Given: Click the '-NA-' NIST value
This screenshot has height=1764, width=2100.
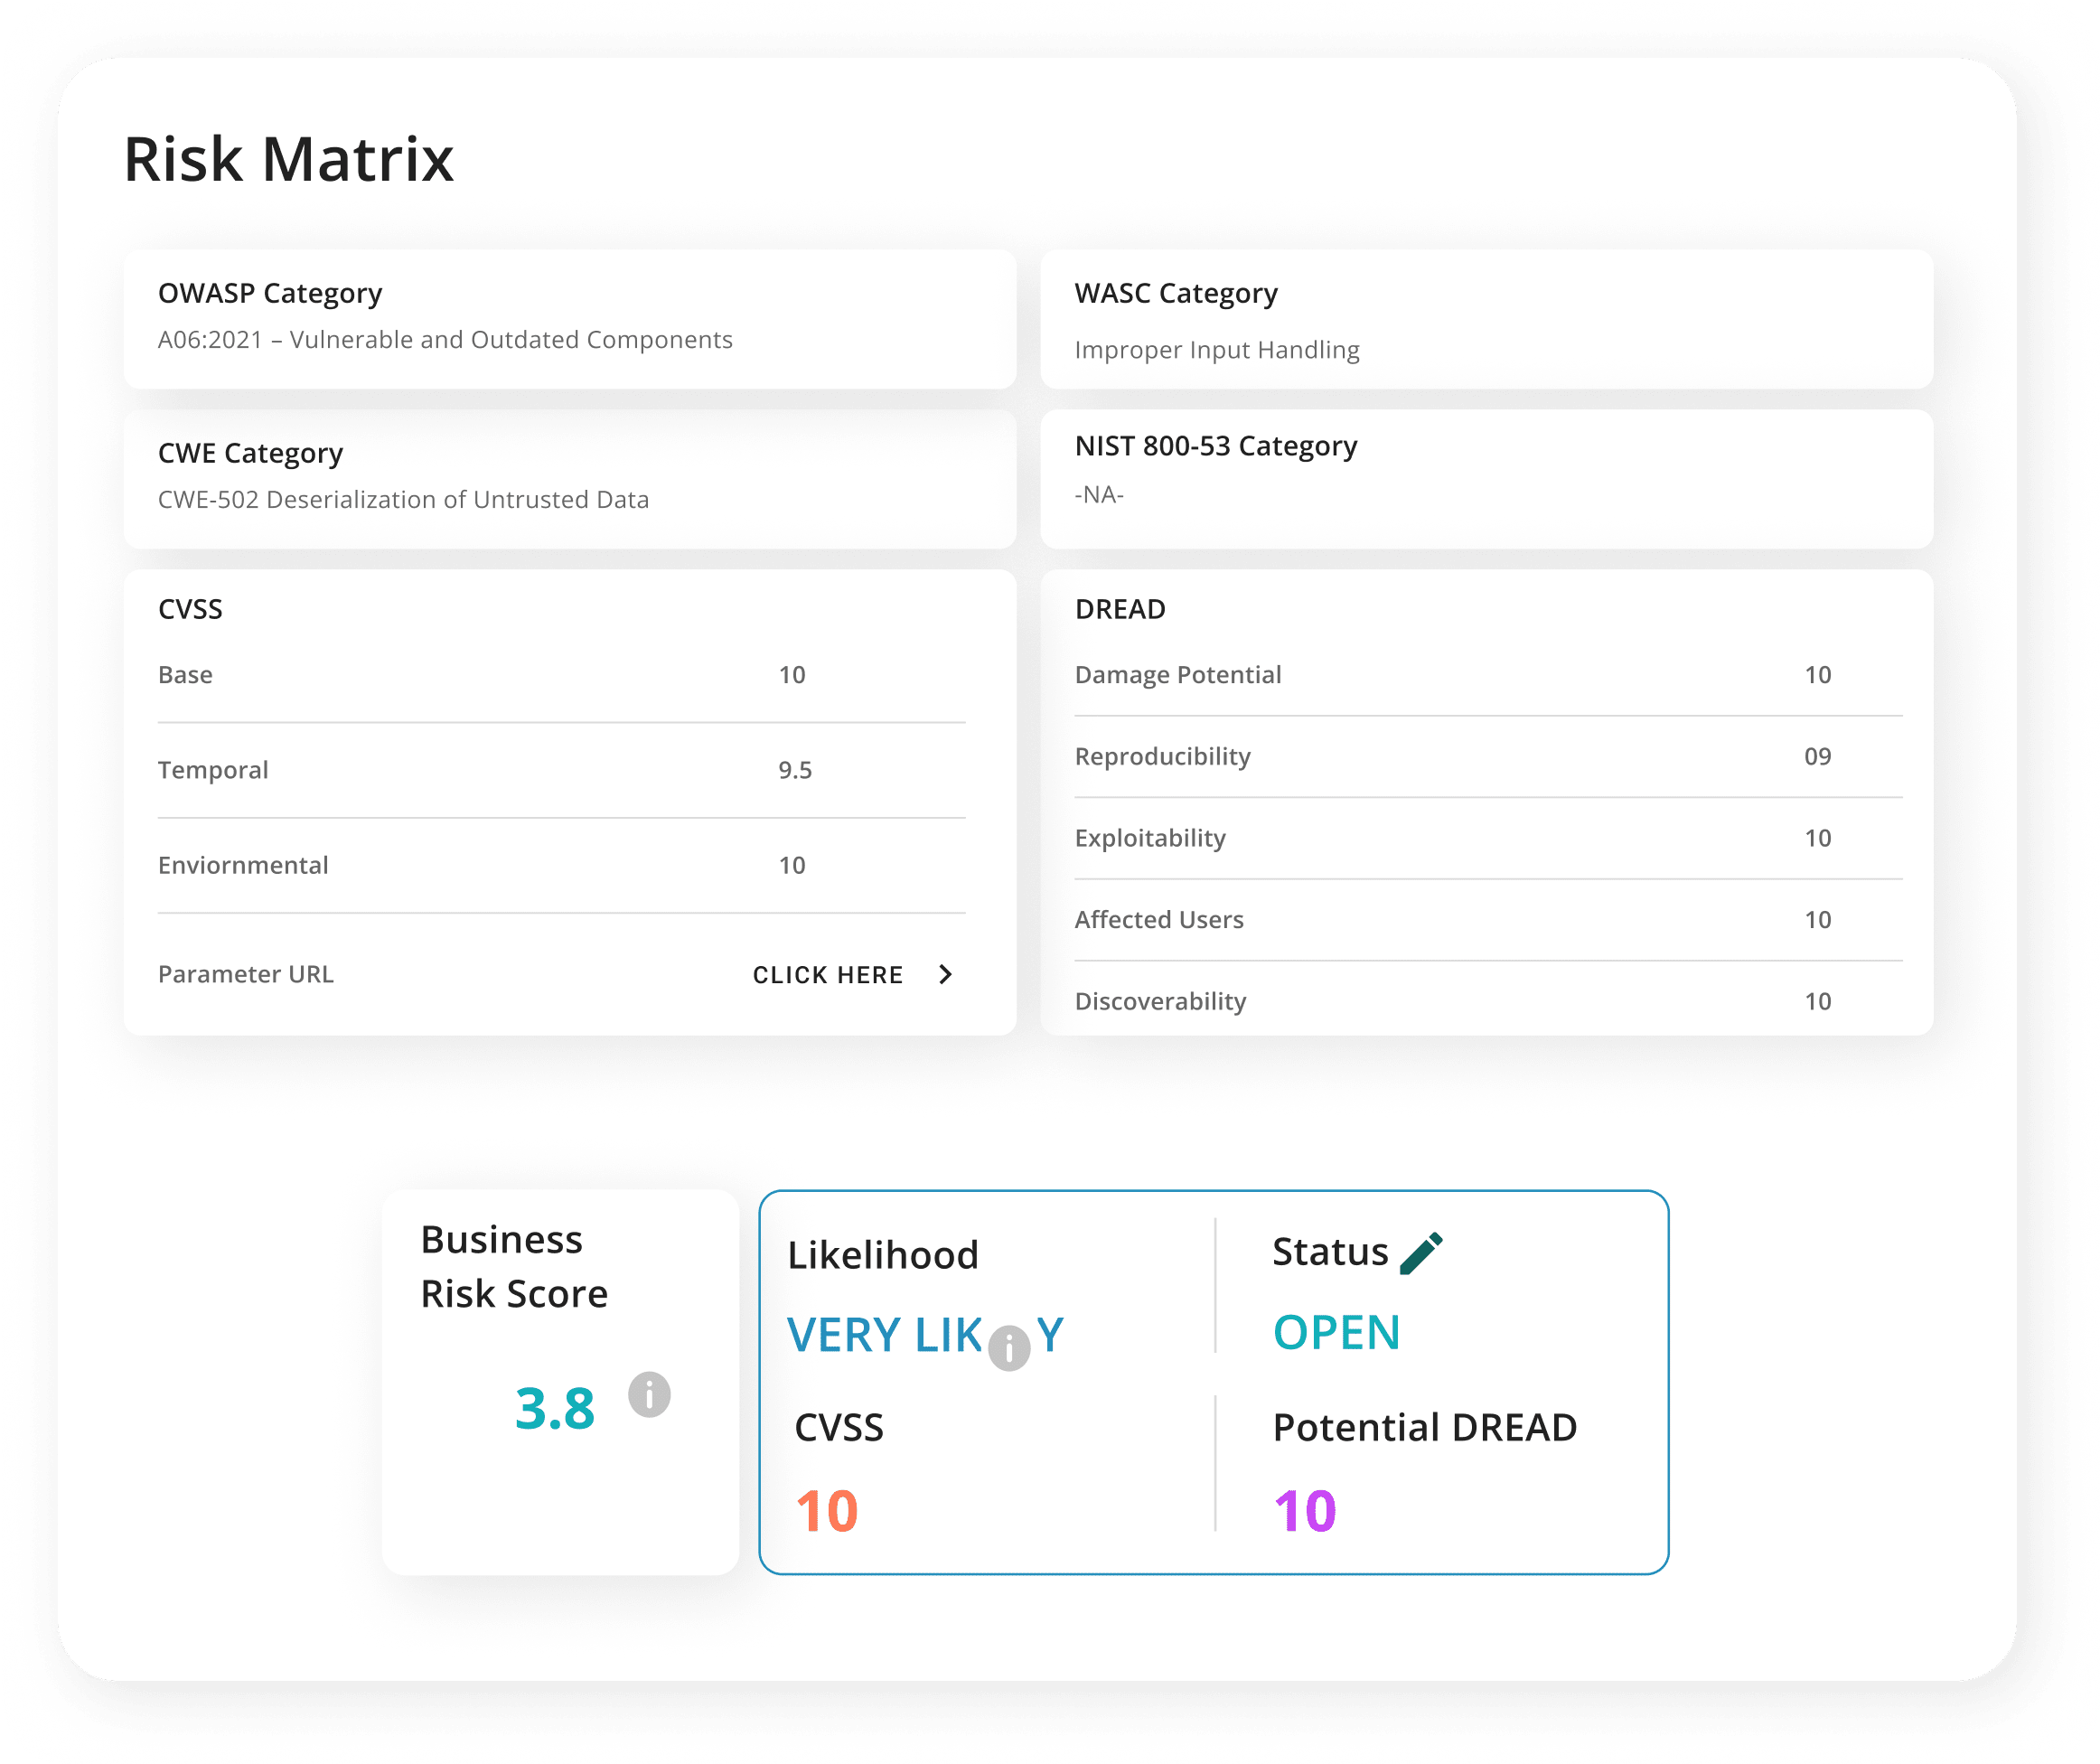Looking at the screenshot, I should pos(1099,495).
